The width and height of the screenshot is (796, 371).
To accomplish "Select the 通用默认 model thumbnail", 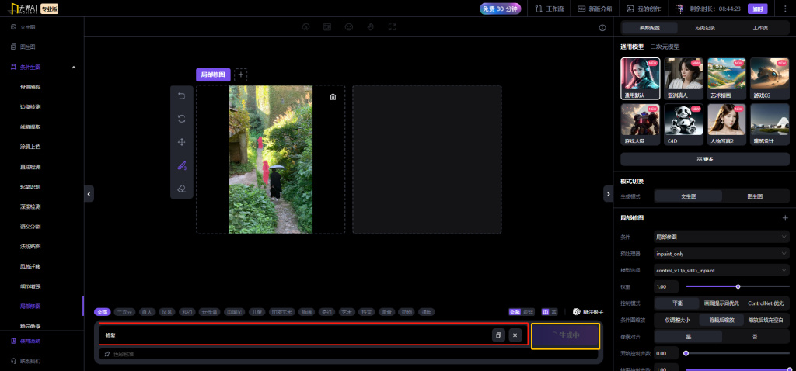I will coord(641,78).
